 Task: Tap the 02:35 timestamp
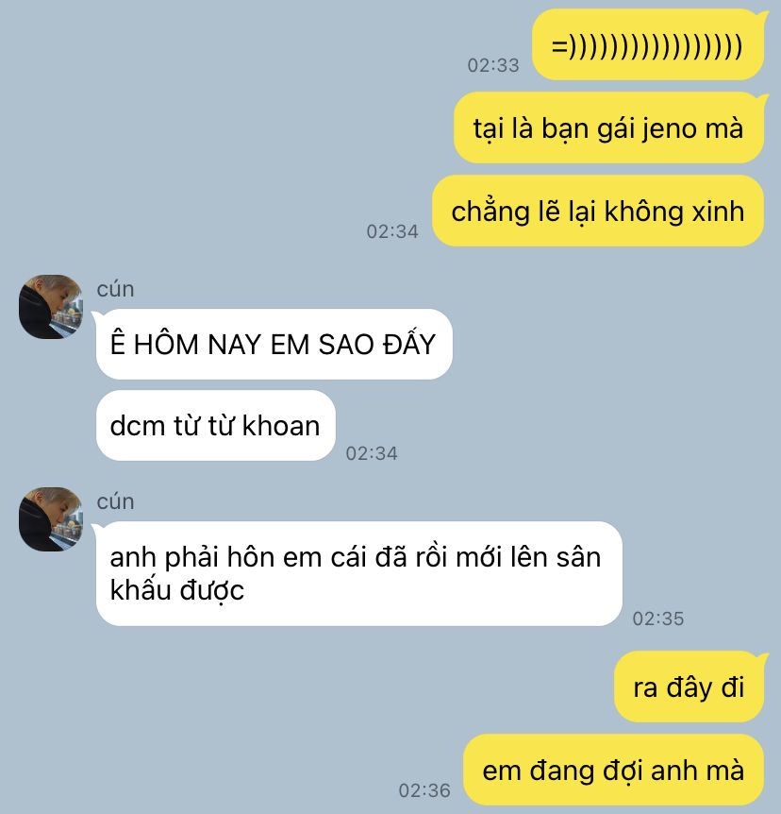click(658, 619)
